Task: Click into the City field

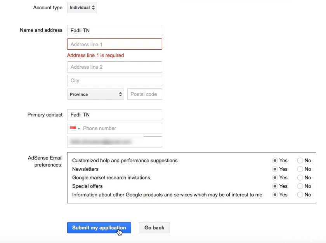Action: [114, 81]
